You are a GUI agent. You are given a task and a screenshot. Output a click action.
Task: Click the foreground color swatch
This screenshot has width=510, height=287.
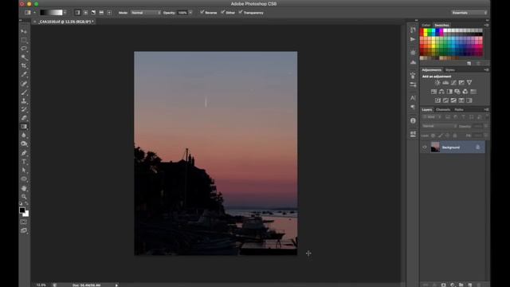[22, 210]
